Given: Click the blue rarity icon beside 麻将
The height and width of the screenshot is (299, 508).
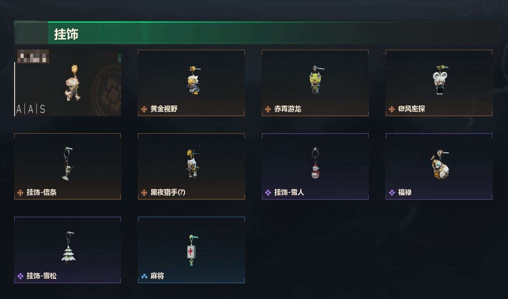Looking at the screenshot, I should [x=144, y=276].
